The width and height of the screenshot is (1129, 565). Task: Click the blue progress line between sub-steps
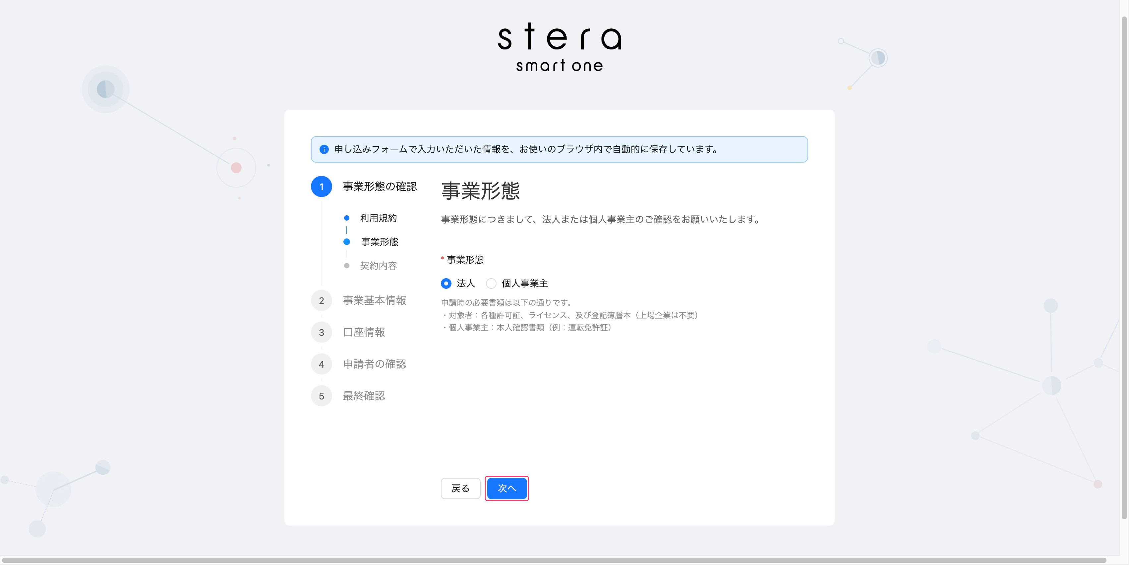click(347, 230)
